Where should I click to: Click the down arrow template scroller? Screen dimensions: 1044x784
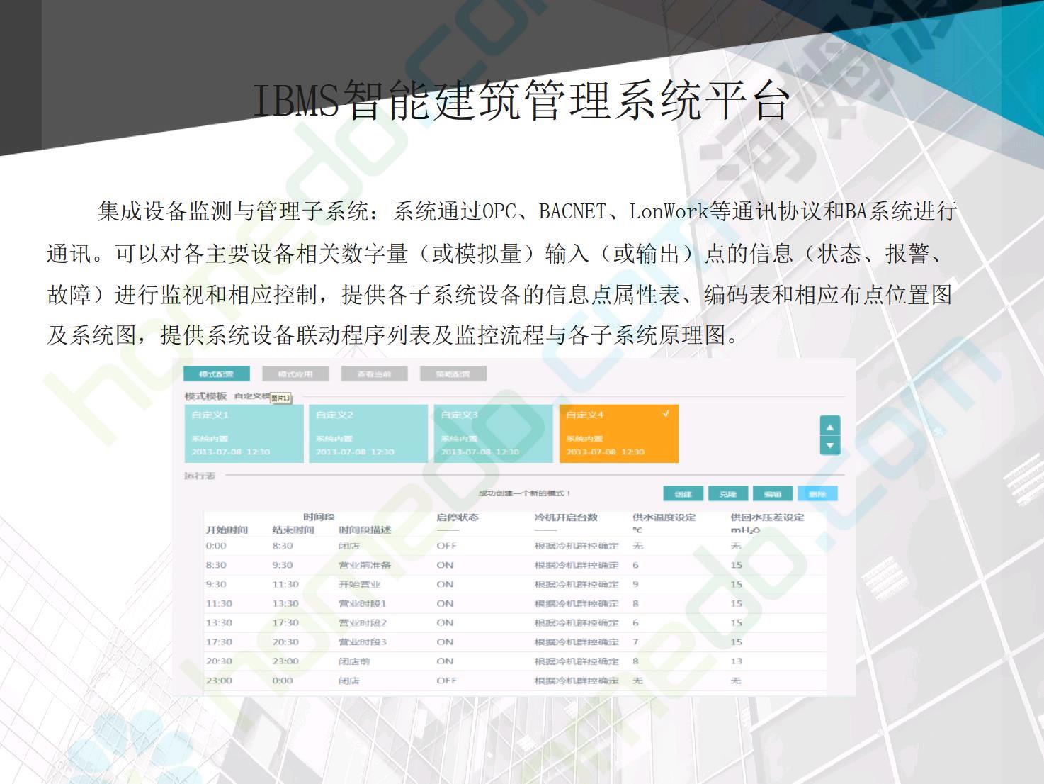(829, 445)
